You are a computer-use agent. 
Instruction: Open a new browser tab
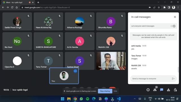tap(38, 2)
